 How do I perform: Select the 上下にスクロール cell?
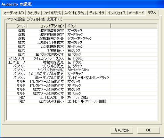coord(46,97)
